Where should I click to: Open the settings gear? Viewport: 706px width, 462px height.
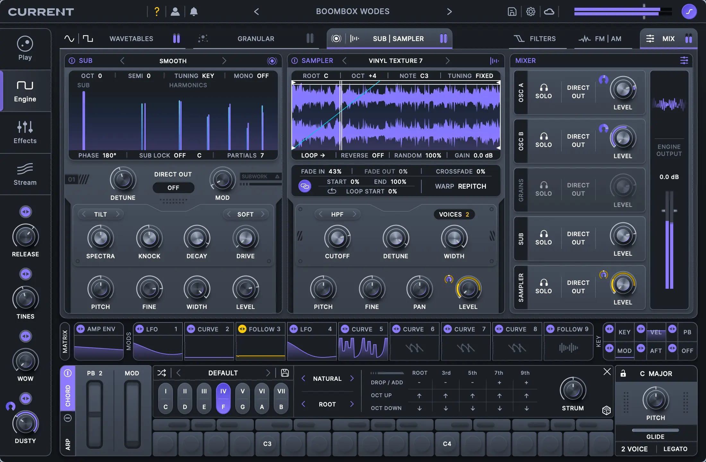coord(530,11)
